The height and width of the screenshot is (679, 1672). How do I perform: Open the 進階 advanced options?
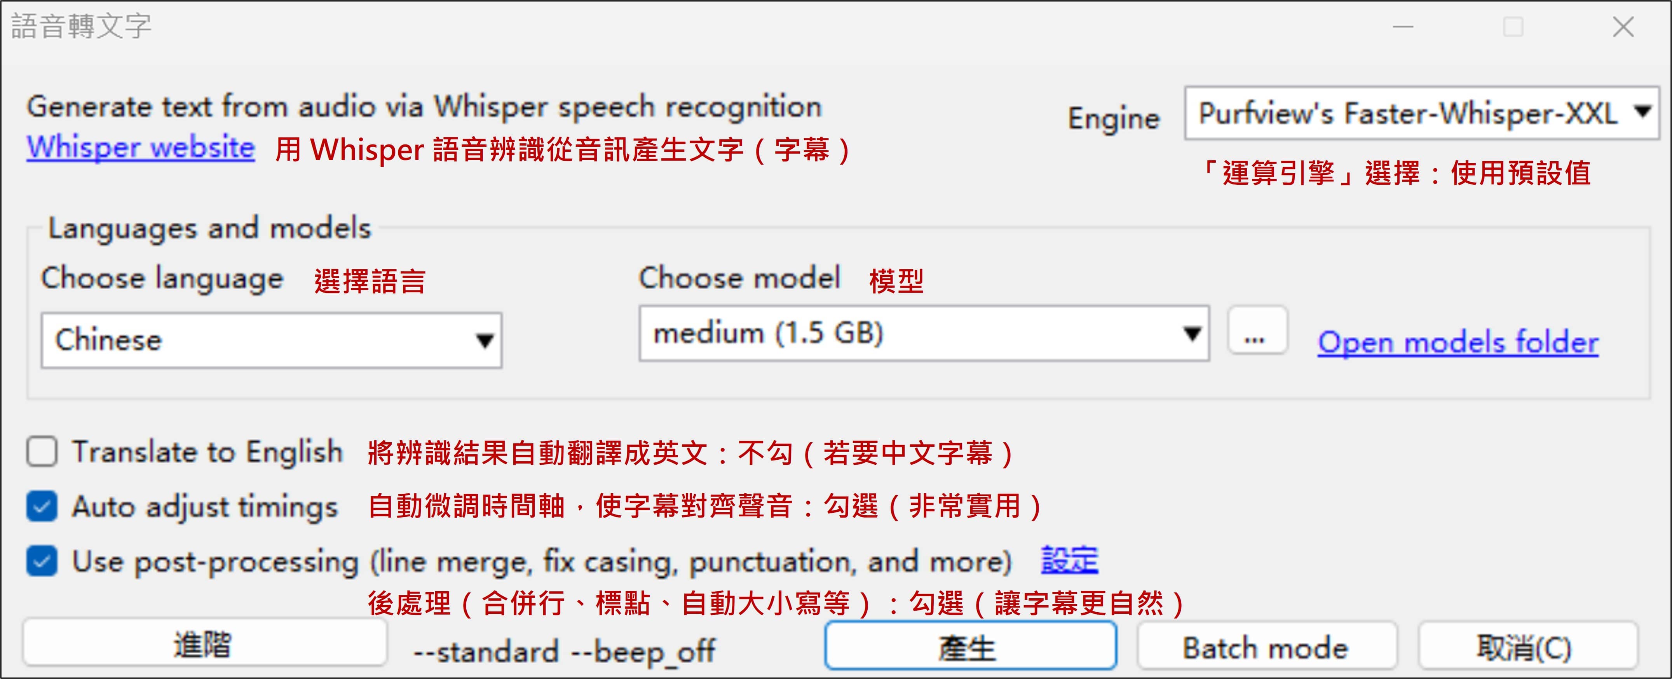coord(204,643)
